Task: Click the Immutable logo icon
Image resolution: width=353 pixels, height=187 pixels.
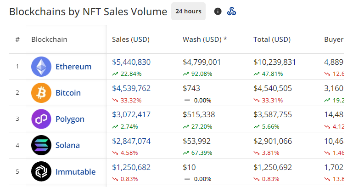Action: pos(41,171)
